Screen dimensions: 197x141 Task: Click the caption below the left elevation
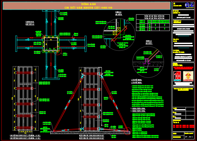[x=25, y=136]
